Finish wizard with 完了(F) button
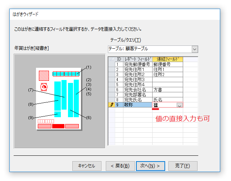 [x=183, y=166]
